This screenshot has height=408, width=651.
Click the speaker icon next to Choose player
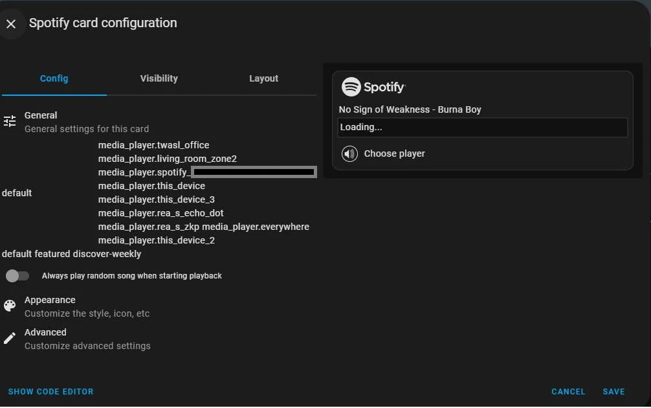click(x=349, y=153)
